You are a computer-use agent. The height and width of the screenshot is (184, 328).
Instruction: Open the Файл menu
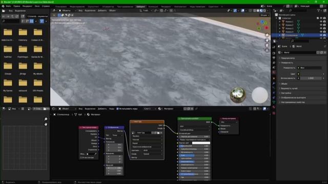pyautogui.click(x=9, y=6)
